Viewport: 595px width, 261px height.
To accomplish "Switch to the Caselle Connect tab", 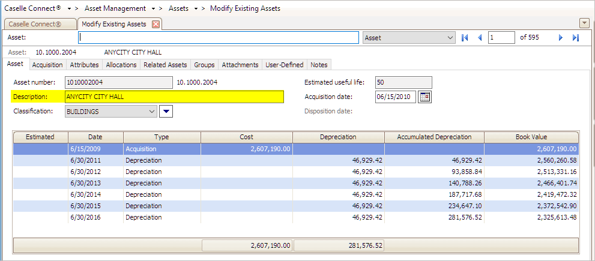I will coord(39,24).
